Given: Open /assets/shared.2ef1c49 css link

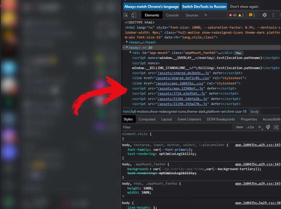Looking at the screenshot, I should pyautogui.click(x=182, y=78).
